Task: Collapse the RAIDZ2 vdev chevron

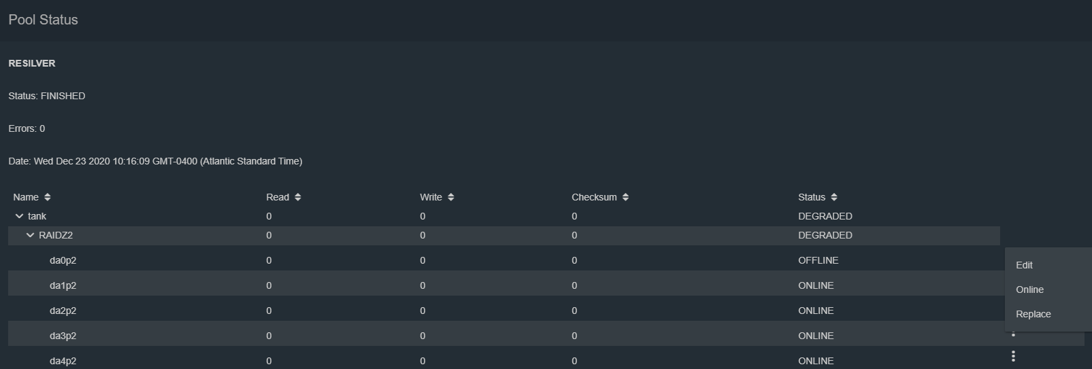Action: point(30,235)
